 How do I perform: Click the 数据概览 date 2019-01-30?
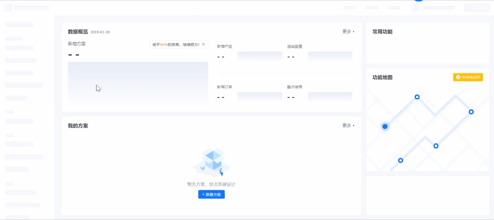pyautogui.click(x=100, y=32)
